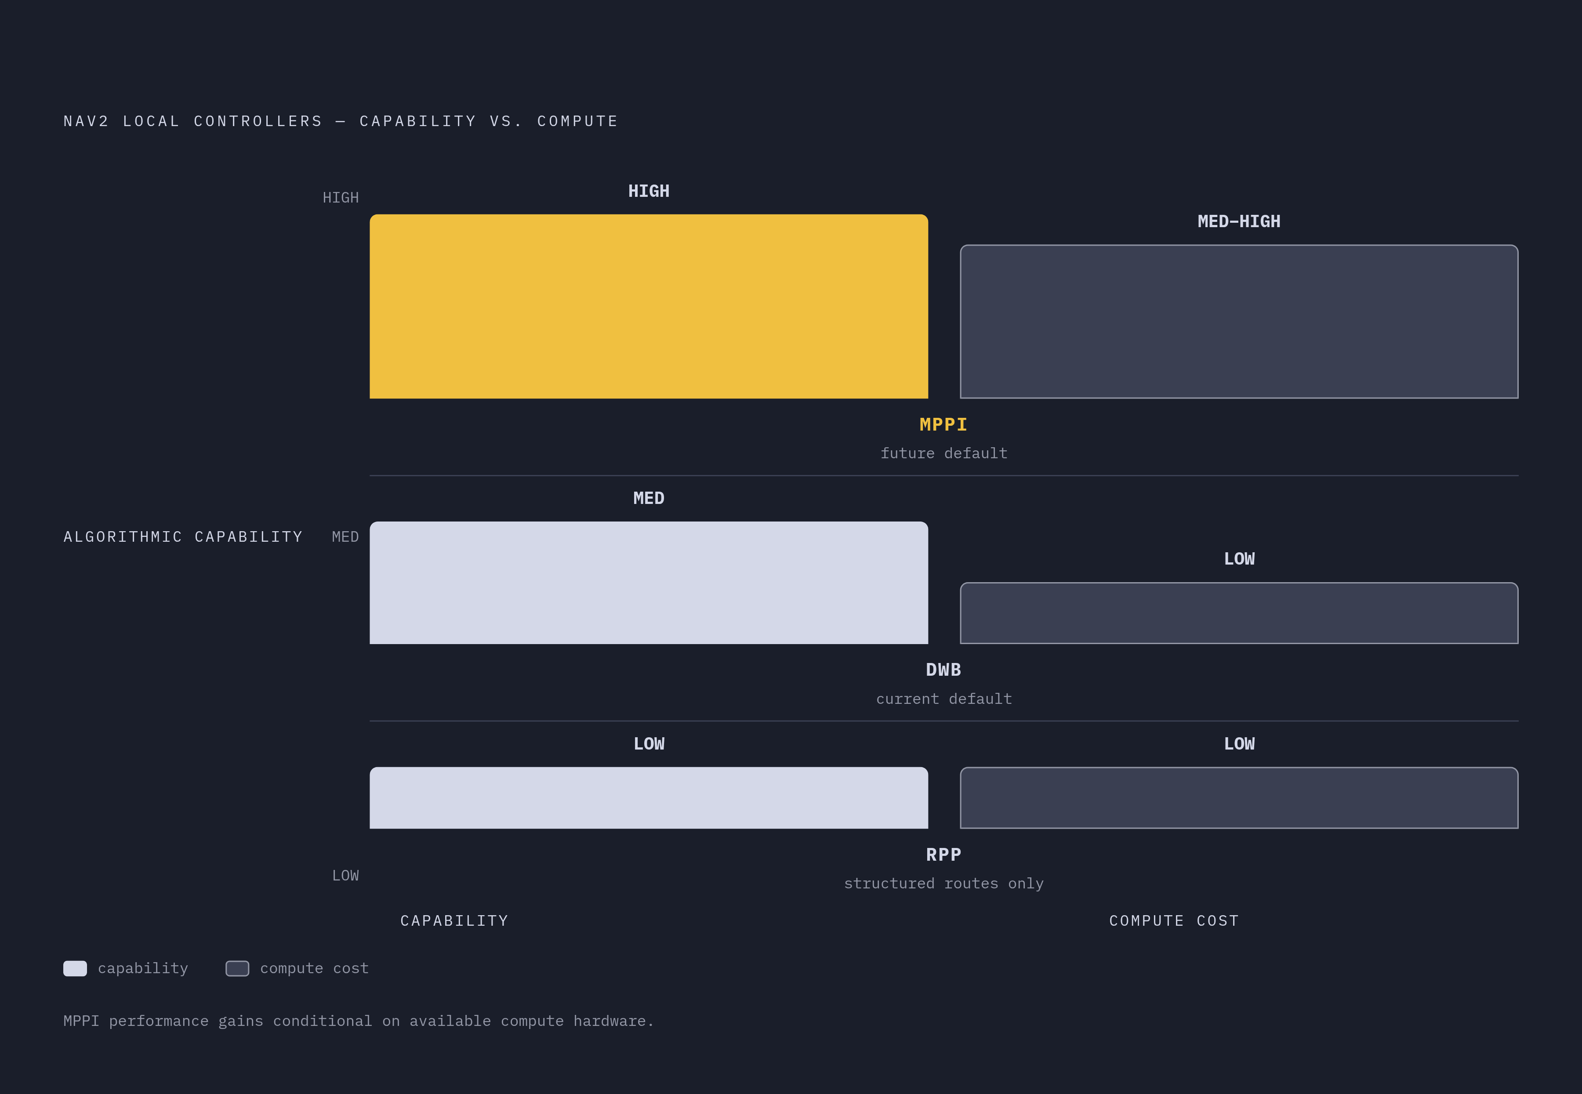
Task: Click the RPP compute cost bar
Action: (x=1239, y=798)
